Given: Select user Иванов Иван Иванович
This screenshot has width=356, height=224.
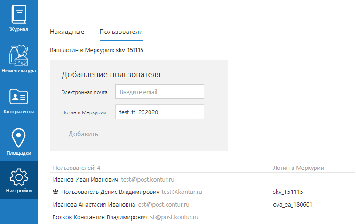Looking at the screenshot, I should pyautogui.click(x=86, y=180).
